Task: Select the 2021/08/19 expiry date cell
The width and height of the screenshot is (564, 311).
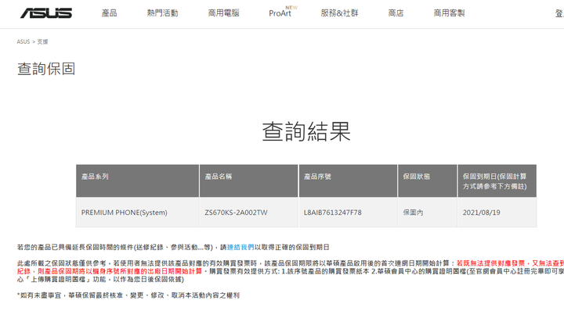Action: pyautogui.click(x=497, y=213)
